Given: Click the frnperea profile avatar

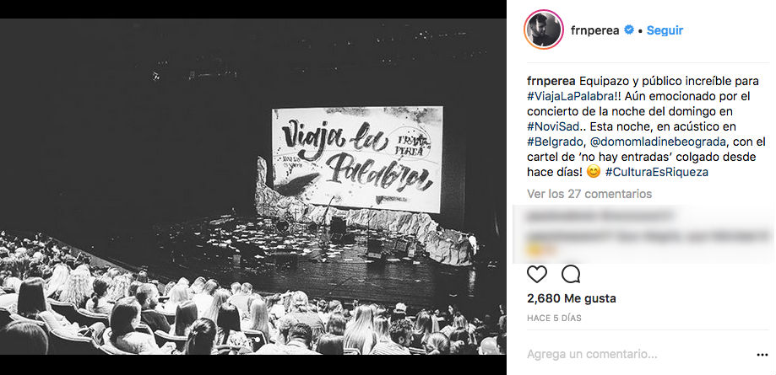Looking at the screenshot, I should (x=544, y=29).
